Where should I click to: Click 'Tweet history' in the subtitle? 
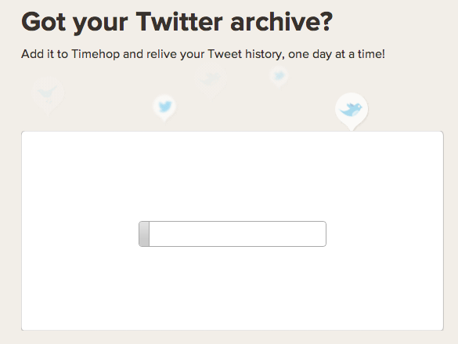pyautogui.click(x=246, y=54)
